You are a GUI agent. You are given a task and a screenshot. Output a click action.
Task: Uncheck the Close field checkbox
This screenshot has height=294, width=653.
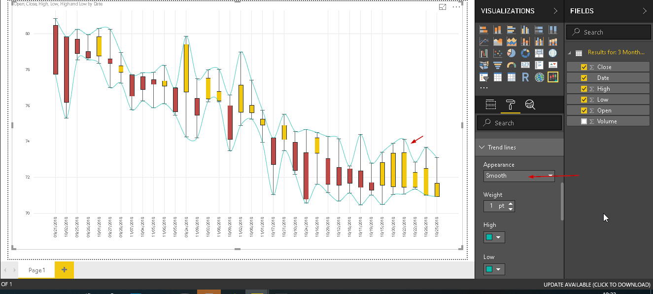point(584,67)
